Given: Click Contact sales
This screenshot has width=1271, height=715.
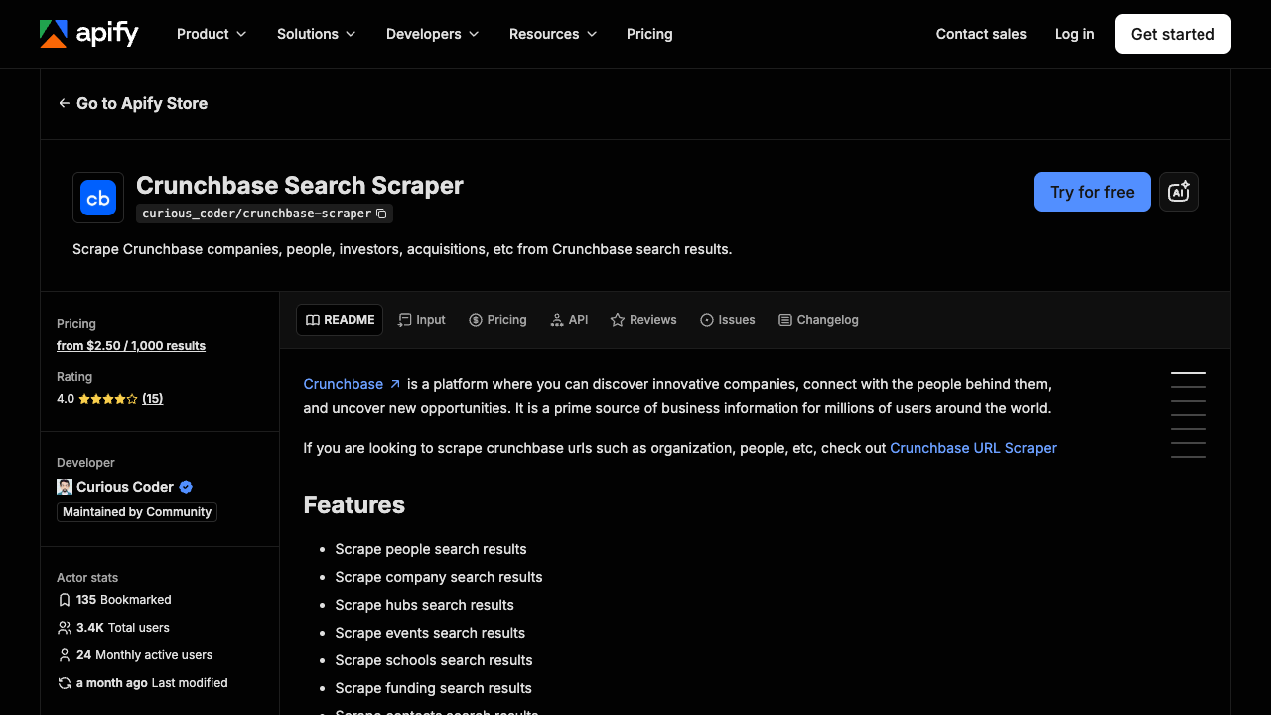Looking at the screenshot, I should pos(981,34).
